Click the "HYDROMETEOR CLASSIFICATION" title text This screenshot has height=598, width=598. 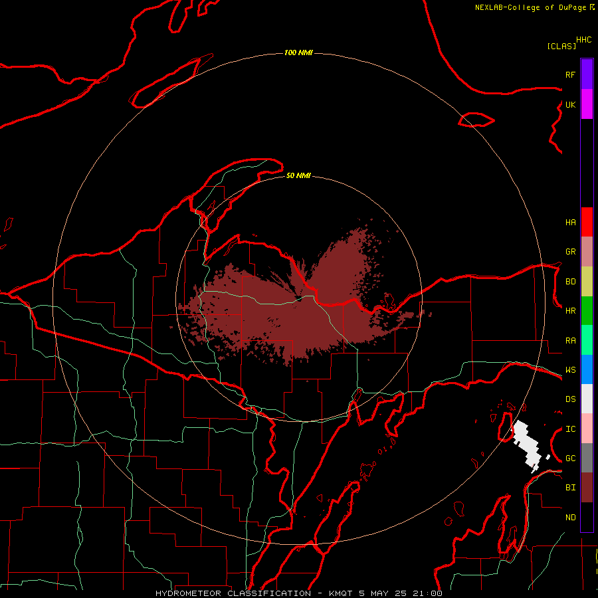(x=233, y=593)
